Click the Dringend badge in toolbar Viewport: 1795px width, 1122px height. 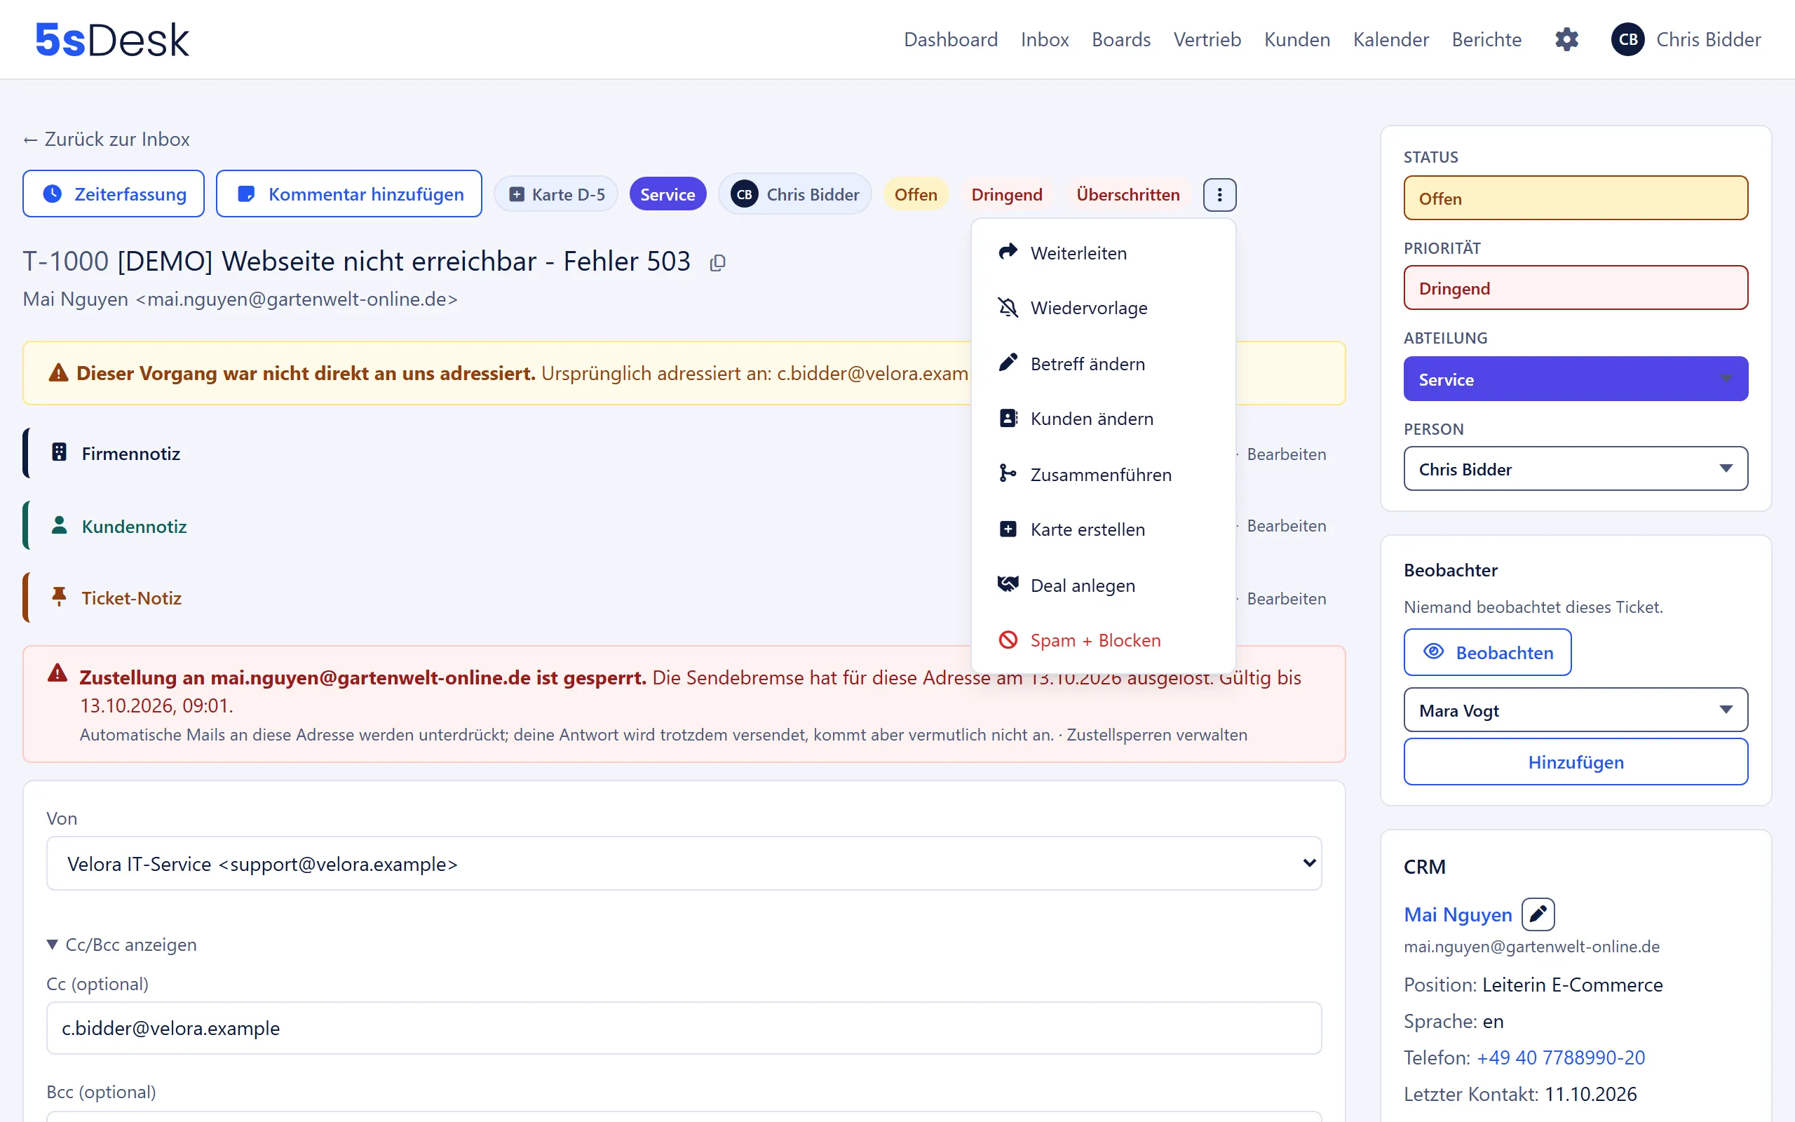1007,194
